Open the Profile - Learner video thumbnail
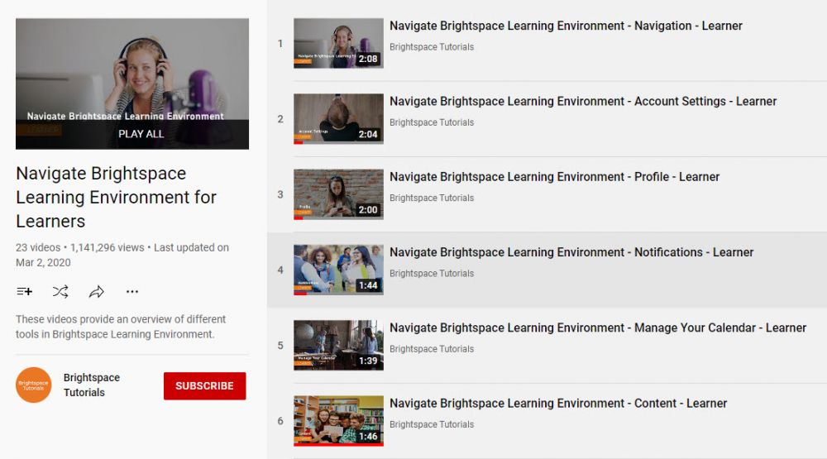Screen dimensions: 827x459 click(338, 194)
